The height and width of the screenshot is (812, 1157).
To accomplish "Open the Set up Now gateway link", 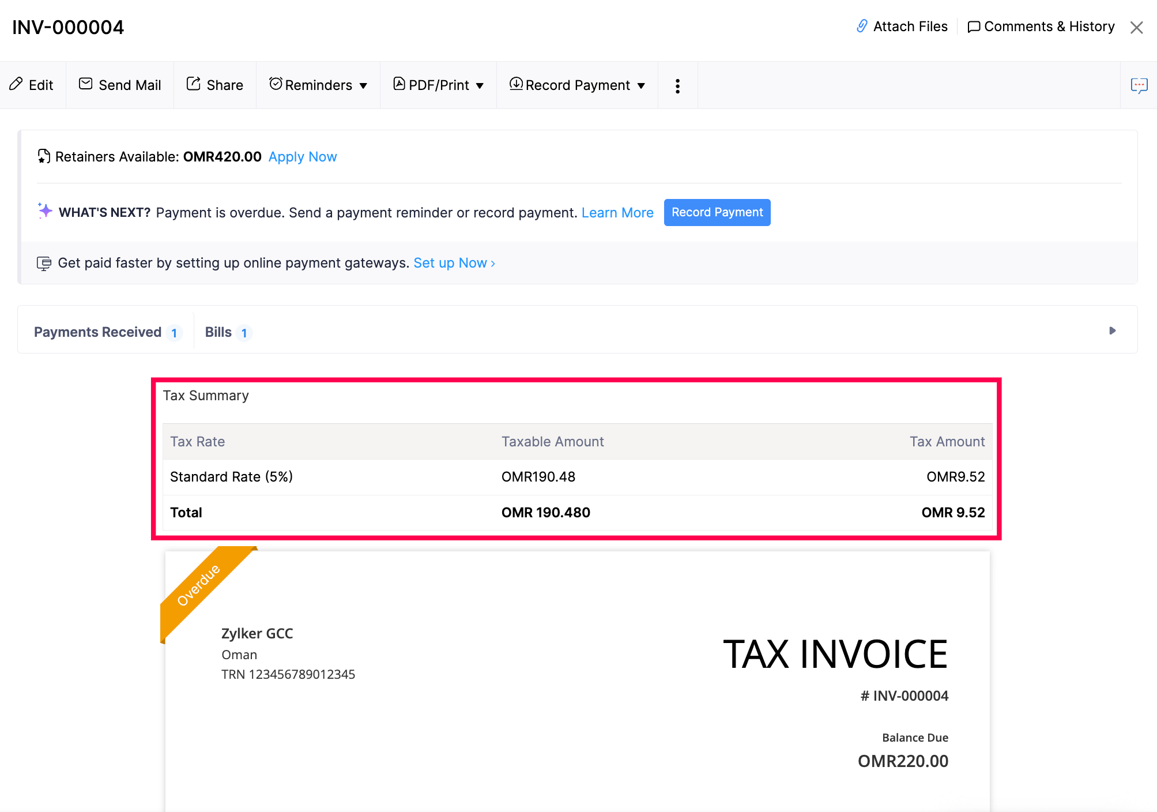I will point(451,262).
